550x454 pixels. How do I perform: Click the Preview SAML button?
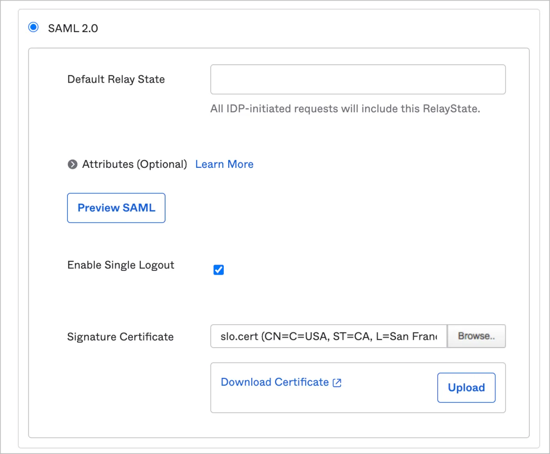pyautogui.click(x=116, y=208)
